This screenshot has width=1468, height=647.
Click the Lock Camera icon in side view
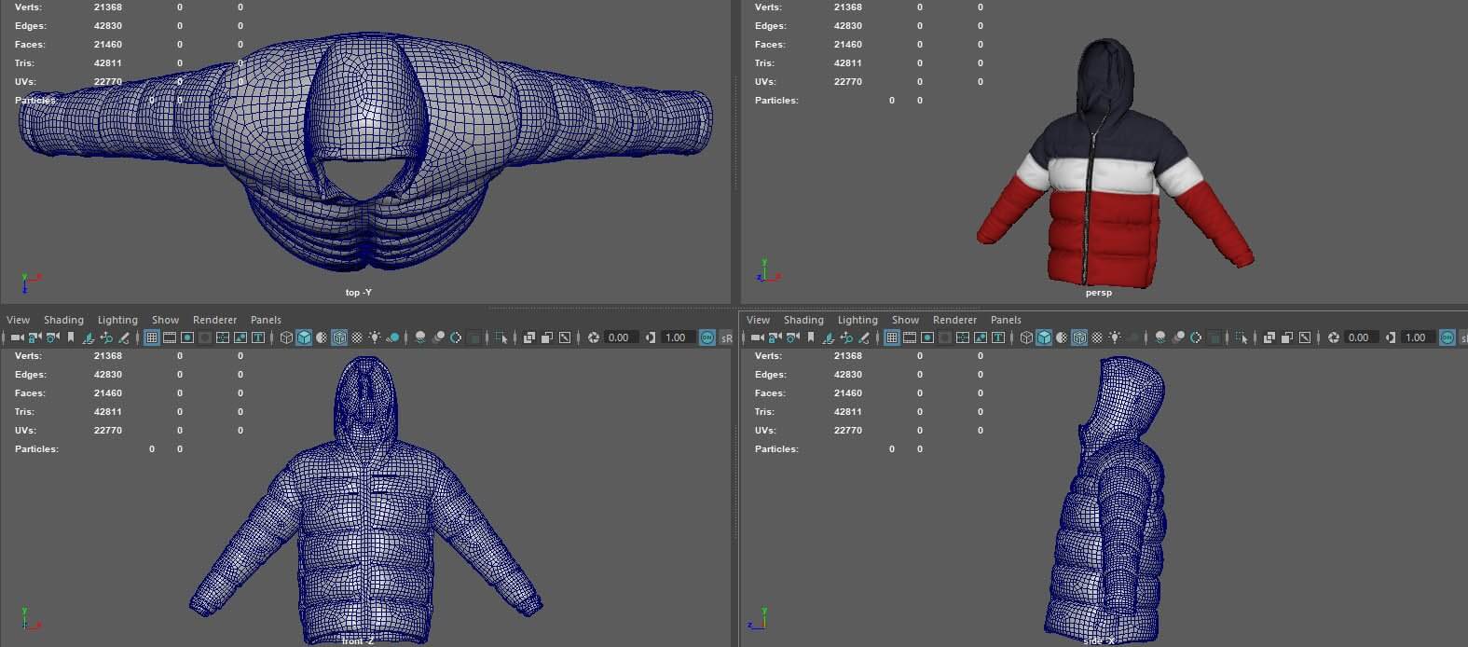coord(775,337)
